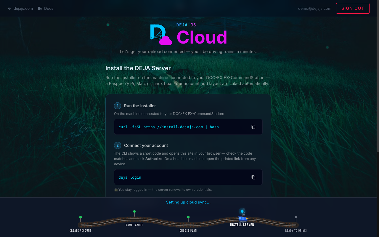Viewport: 379px width, 237px height.
Task: Click the SIGN OUT button
Action: (x=353, y=8)
